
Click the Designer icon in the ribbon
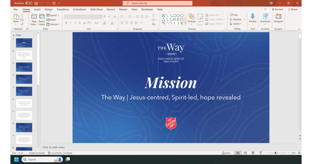coord(278,16)
